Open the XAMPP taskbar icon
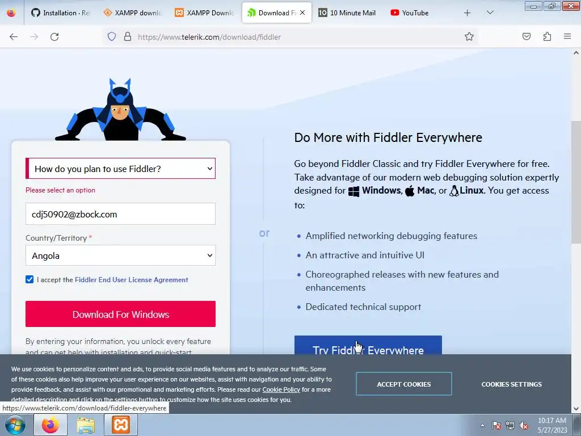 click(x=121, y=425)
